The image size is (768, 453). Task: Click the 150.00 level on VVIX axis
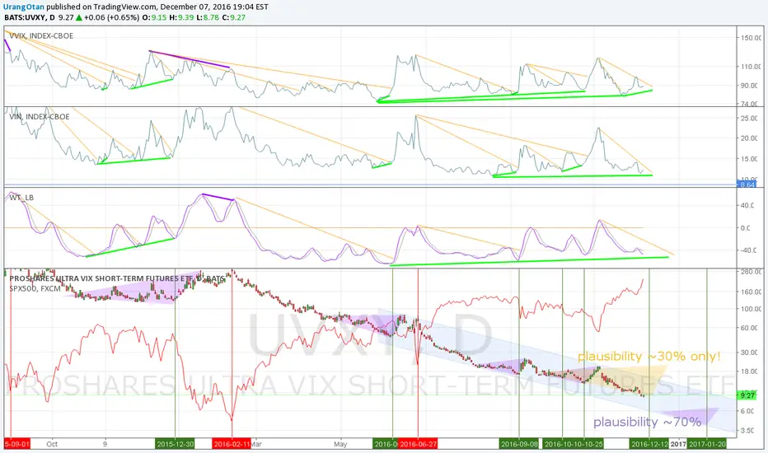click(x=751, y=38)
